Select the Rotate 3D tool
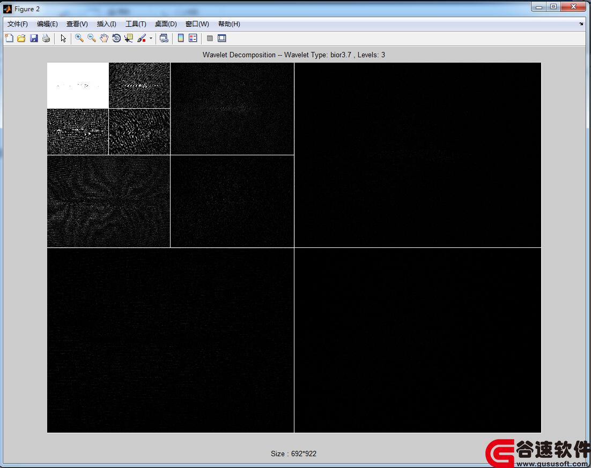591x468 pixels. coord(116,38)
